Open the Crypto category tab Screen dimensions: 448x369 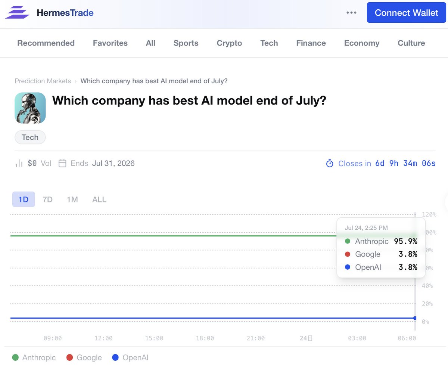229,43
